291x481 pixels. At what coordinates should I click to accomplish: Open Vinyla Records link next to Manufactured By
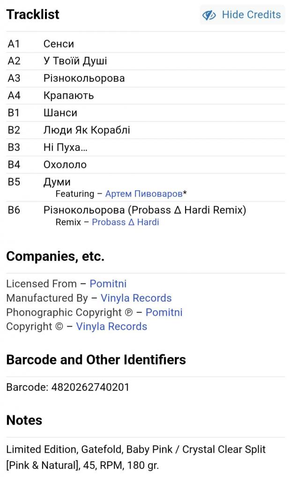click(x=136, y=298)
